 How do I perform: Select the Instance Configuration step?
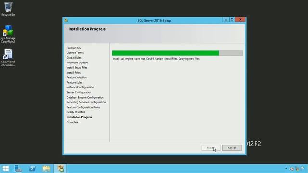pyautogui.click(x=80, y=87)
